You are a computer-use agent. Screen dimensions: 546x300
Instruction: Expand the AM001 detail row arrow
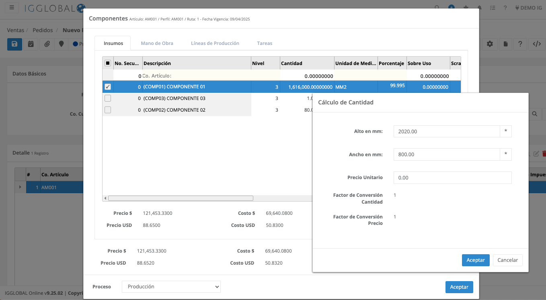click(x=20, y=187)
